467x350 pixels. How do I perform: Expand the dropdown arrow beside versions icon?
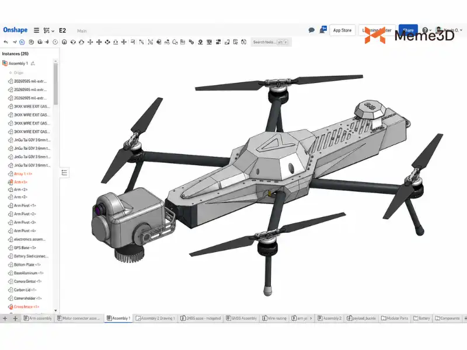53,31
